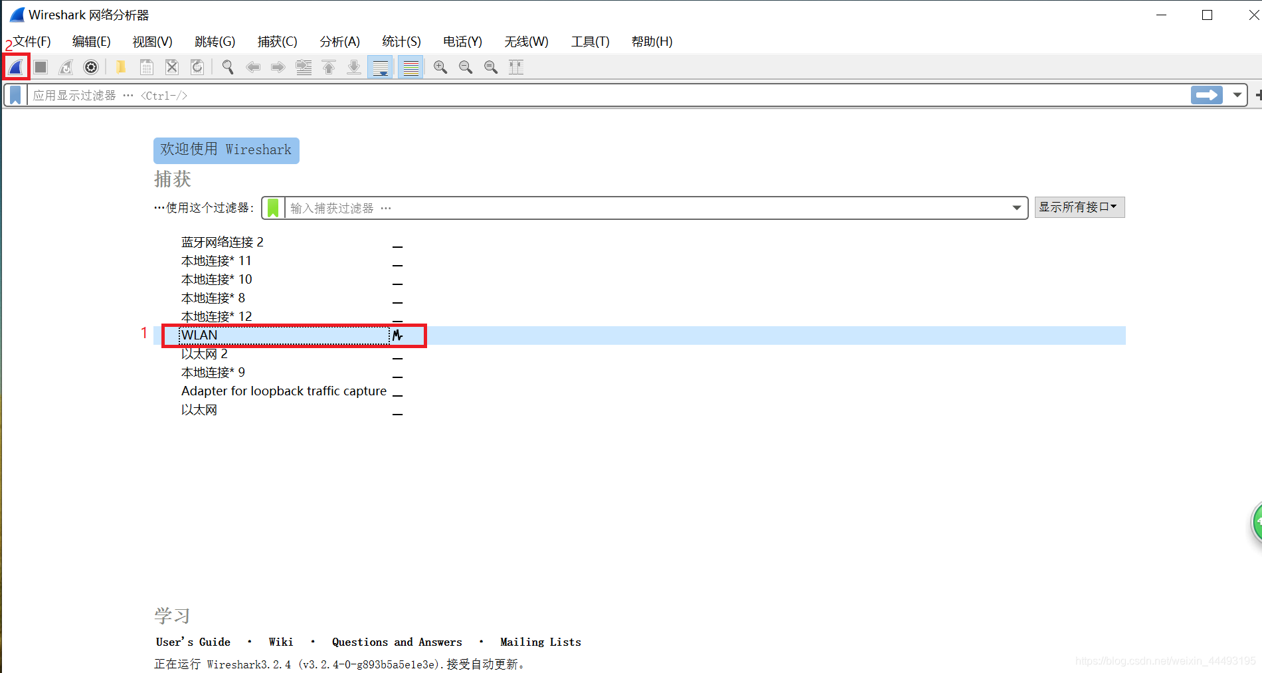
Task: Go to next packet arrow icon
Action: tap(278, 67)
